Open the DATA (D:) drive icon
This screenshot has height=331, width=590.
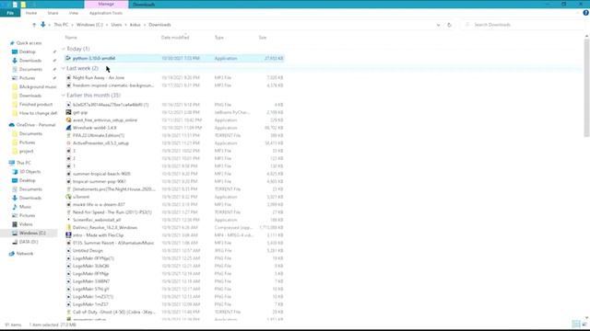[15, 242]
